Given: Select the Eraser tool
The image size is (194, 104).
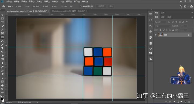Looking at the screenshot, I should point(2,56).
